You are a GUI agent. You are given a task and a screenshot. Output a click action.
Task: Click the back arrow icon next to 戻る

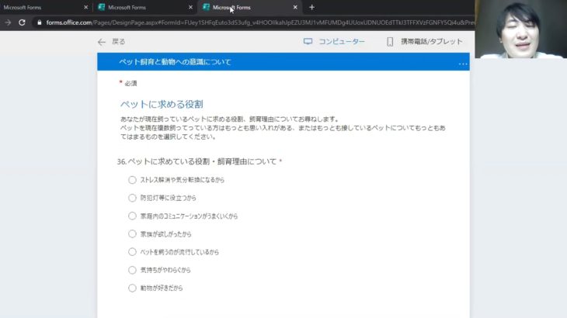(102, 42)
